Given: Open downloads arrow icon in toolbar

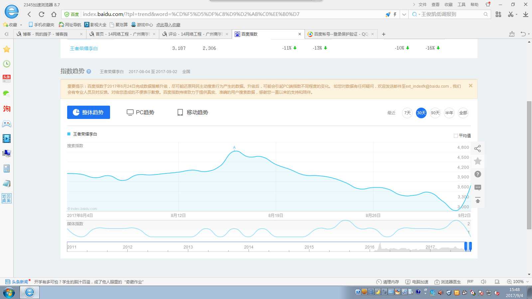Looking at the screenshot, I should click(526, 14).
